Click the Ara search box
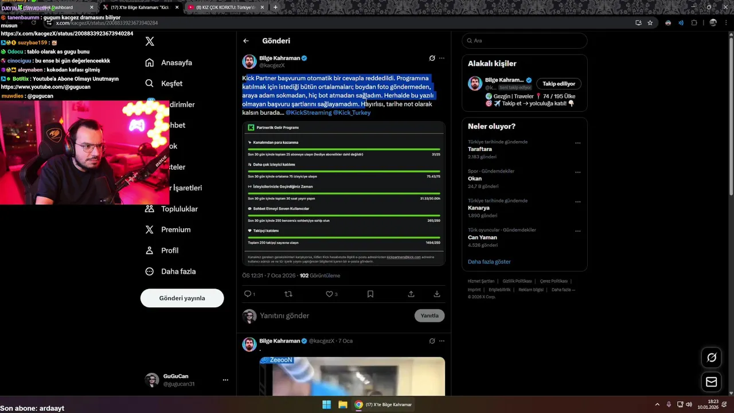This screenshot has height=413, width=734. click(525, 41)
